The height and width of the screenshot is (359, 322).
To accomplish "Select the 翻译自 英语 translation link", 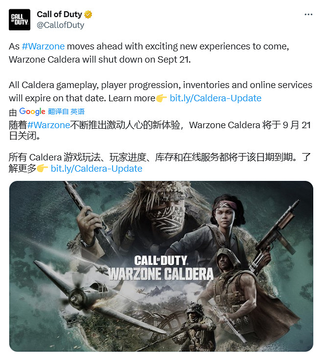I will point(66,112).
